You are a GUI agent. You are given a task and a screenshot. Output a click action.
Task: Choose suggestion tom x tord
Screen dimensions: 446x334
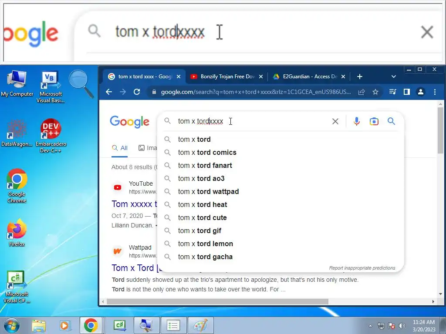[280, 140]
